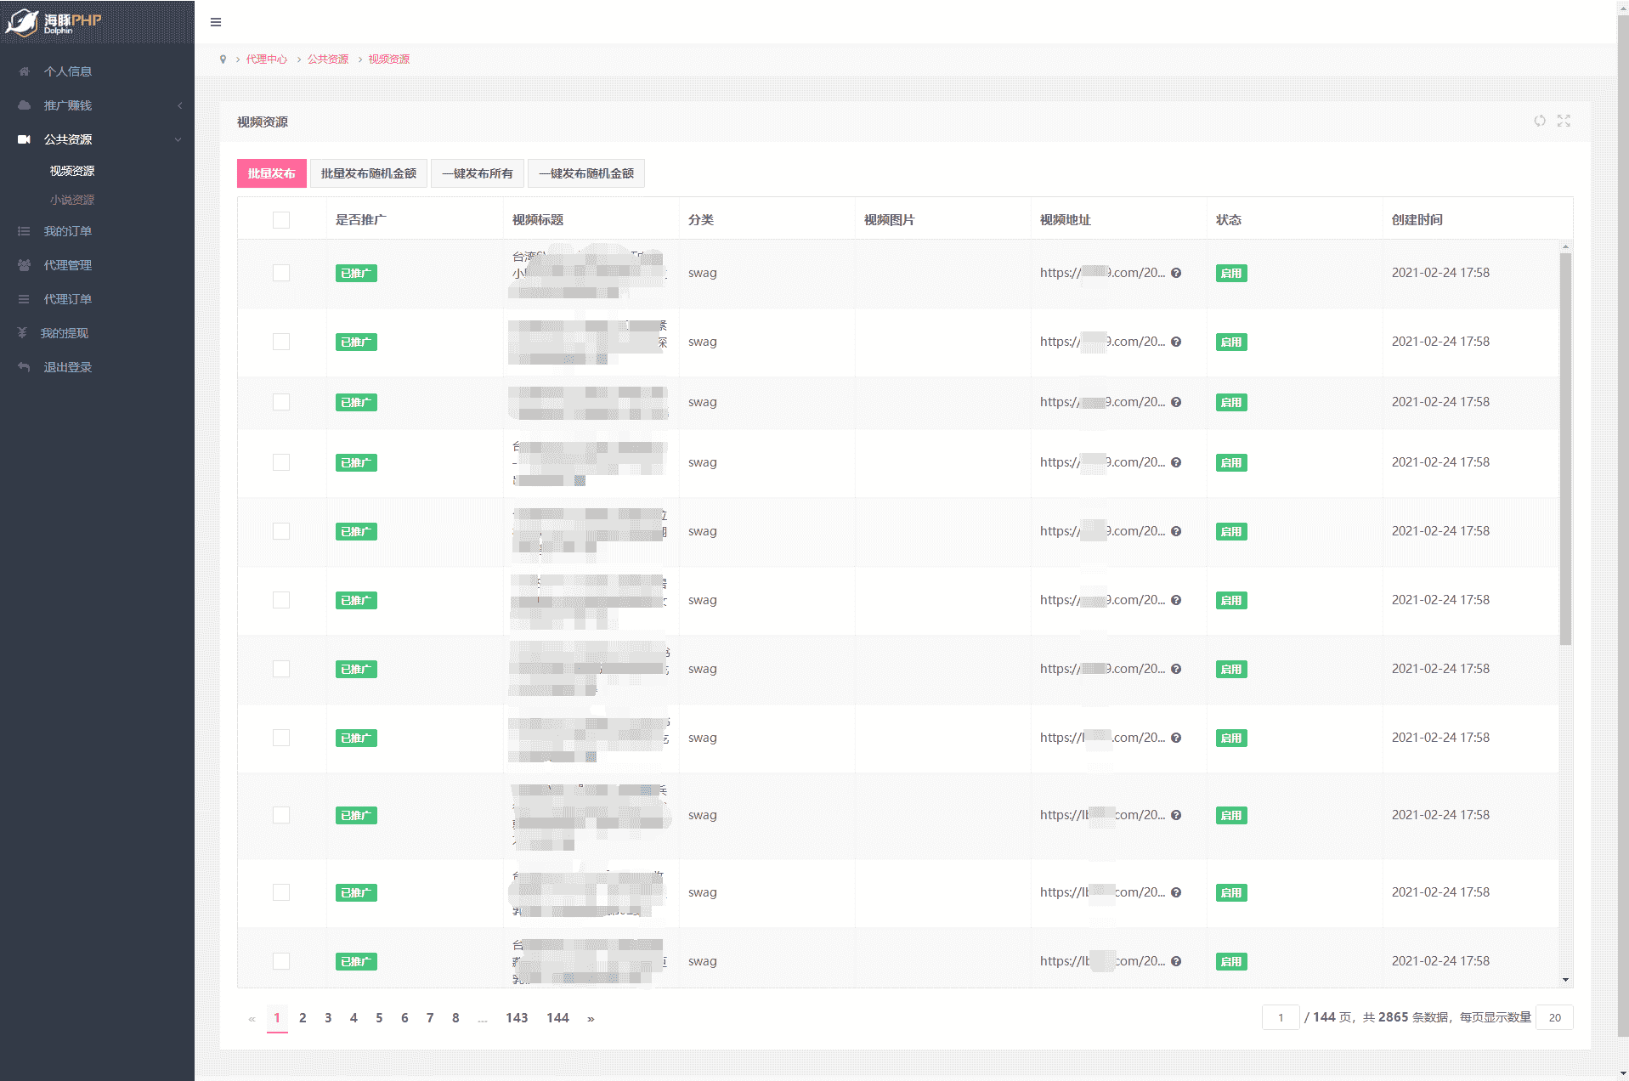Expand the 推广赚钱 sidebar menu

coord(68,105)
